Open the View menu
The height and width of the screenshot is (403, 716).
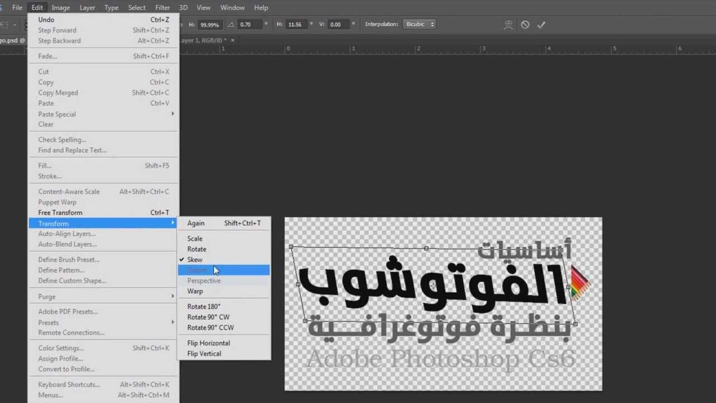click(x=204, y=8)
